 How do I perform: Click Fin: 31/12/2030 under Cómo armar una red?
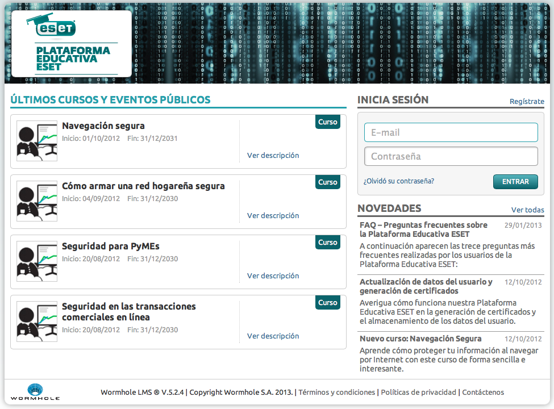point(153,198)
